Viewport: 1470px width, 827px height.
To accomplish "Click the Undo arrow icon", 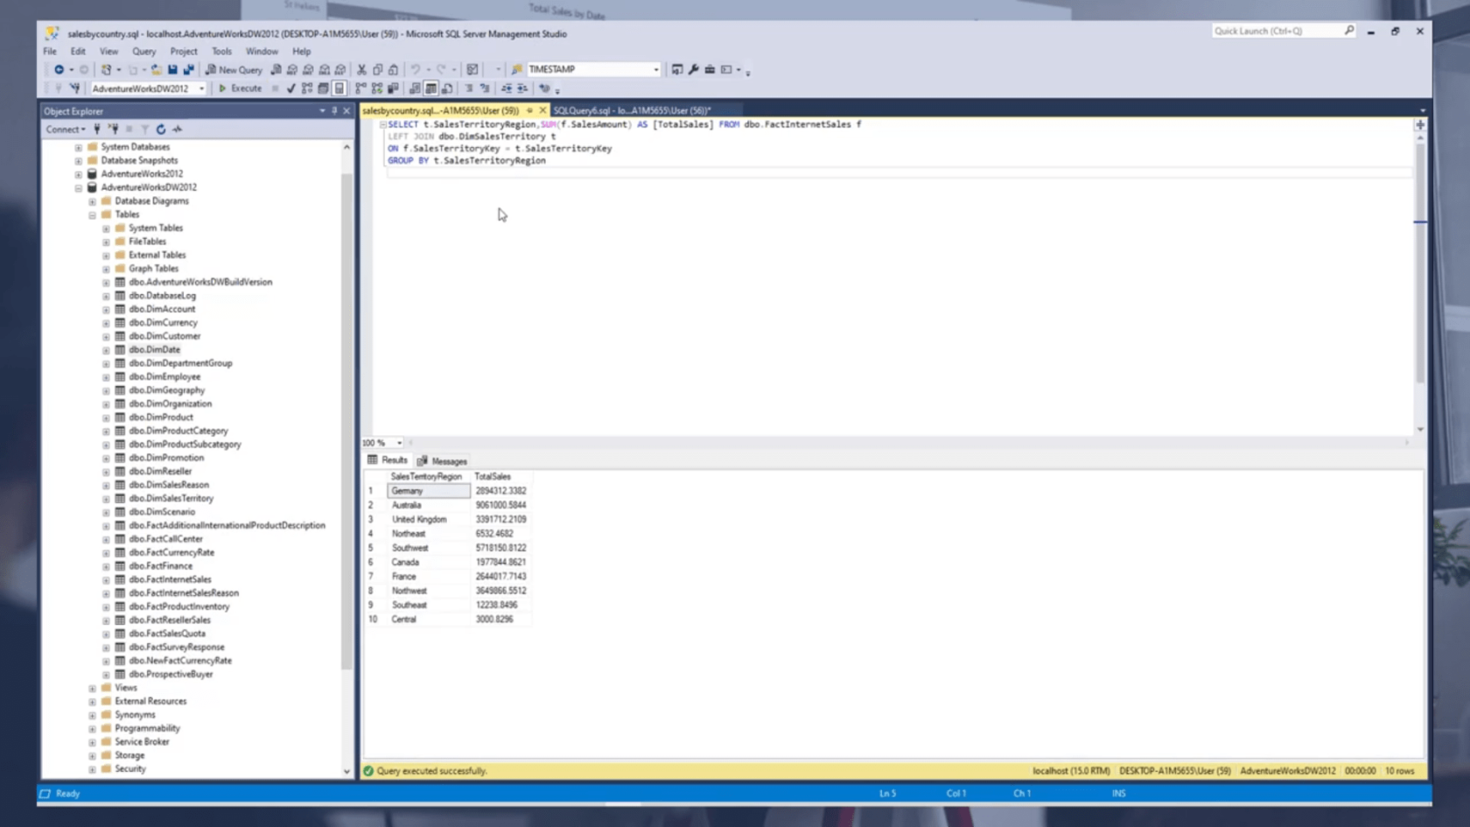I will click(x=416, y=69).
